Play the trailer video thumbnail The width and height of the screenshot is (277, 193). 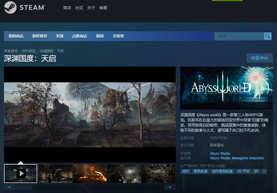coord(21,174)
